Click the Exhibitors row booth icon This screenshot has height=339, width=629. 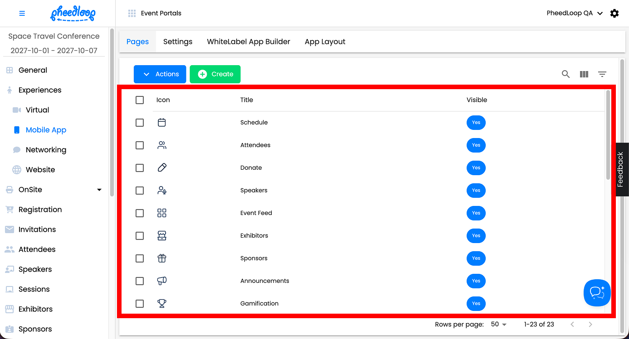point(162,235)
